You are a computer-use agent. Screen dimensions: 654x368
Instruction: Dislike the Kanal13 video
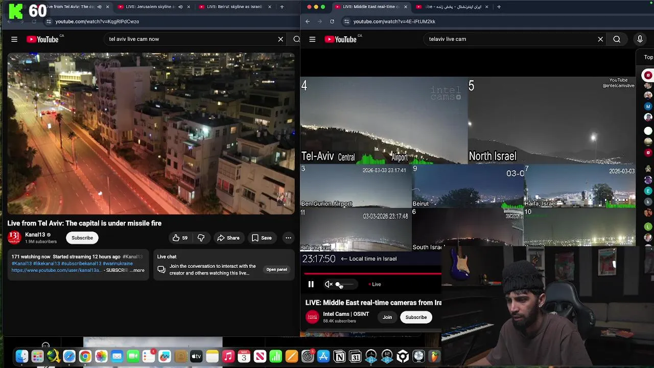(x=201, y=238)
